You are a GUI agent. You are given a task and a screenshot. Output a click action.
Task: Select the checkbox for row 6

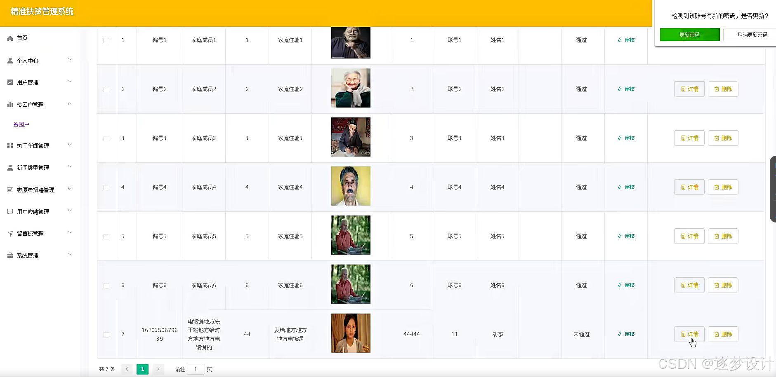[106, 286]
